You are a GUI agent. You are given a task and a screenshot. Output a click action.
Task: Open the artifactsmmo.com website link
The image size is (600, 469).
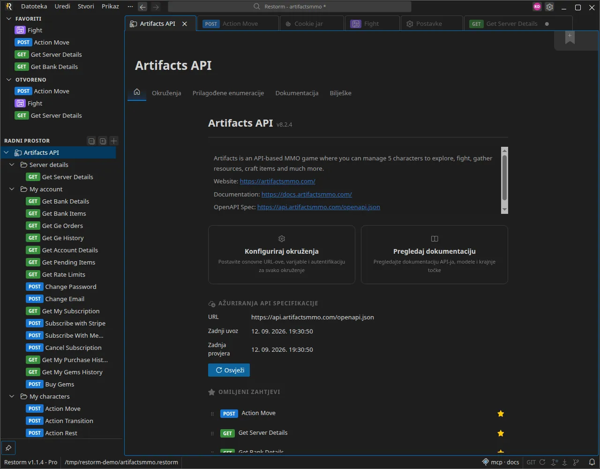(277, 182)
